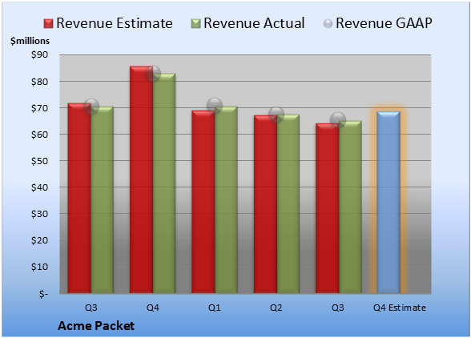The height and width of the screenshot is (338, 471).
Task: Click the green Revenue Actual legend swatch
Action: [195, 24]
